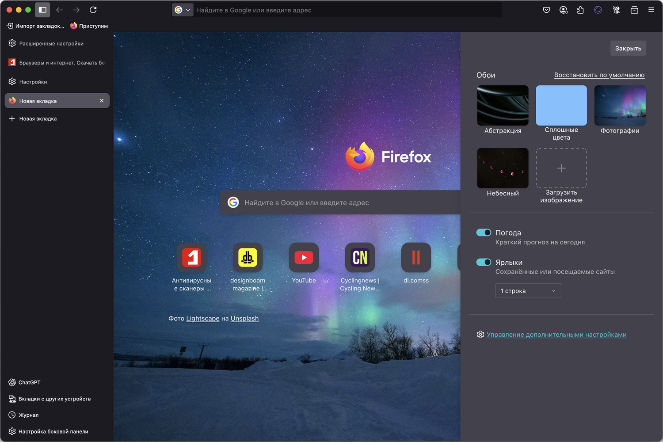Screen dimensions: 663x442
Task: Click the purple circular extension icon
Action: click(598, 10)
